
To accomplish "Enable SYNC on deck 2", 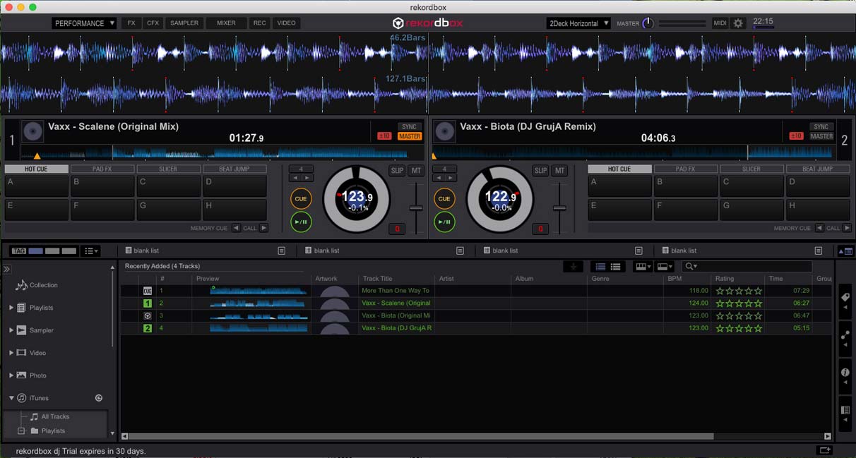I will pyautogui.click(x=821, y=127).
